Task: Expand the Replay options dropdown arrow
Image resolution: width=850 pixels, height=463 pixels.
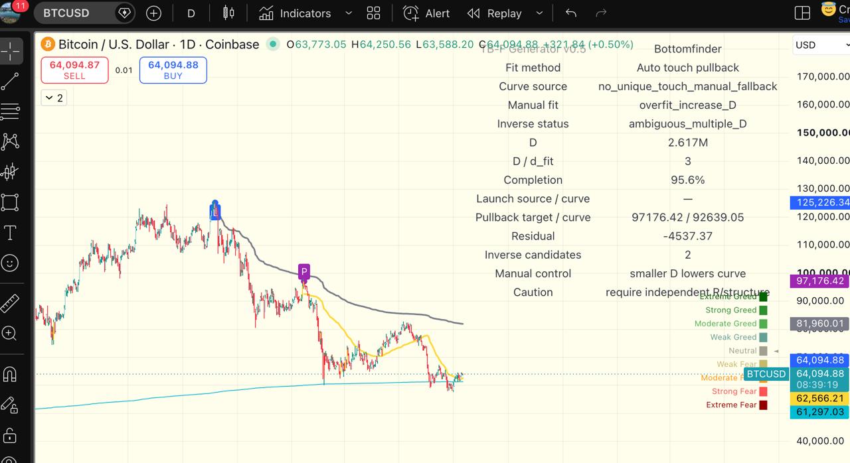Action: 539,13
